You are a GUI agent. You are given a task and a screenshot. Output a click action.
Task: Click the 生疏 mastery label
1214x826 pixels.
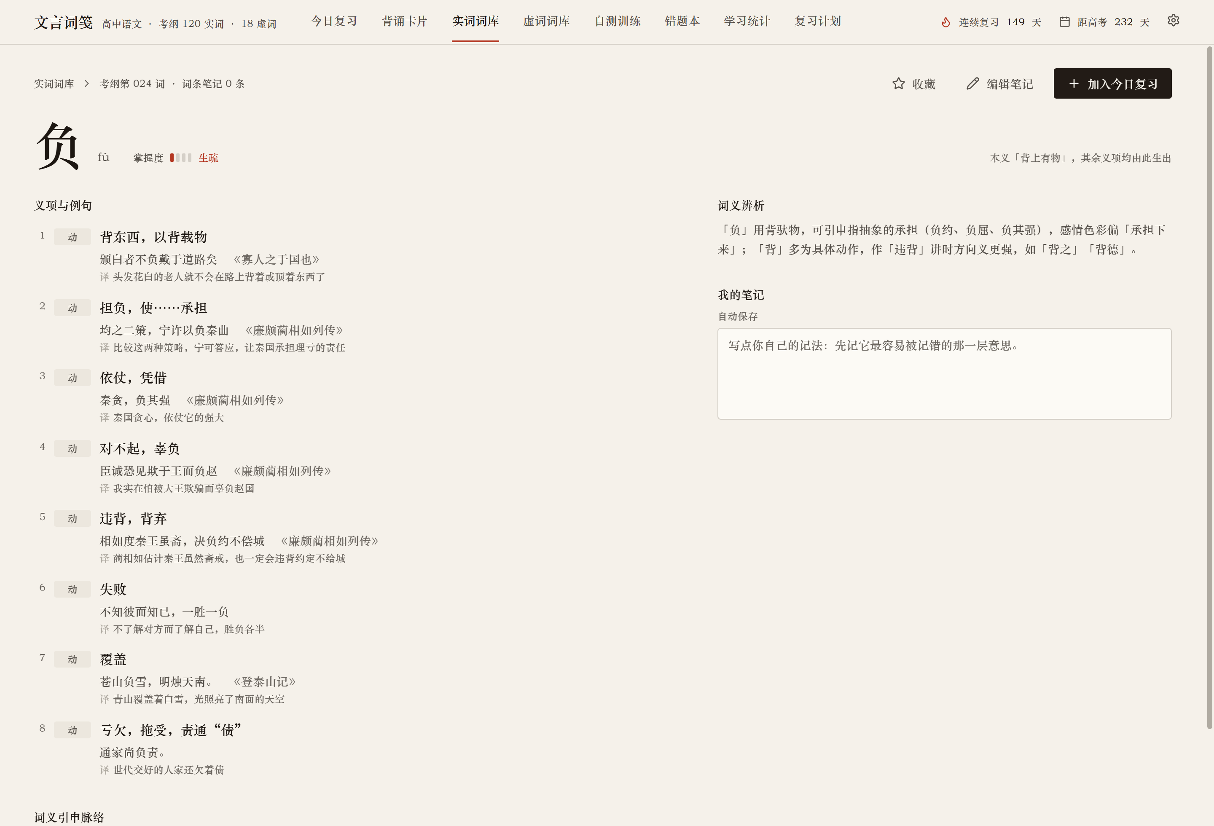(208, 158)
